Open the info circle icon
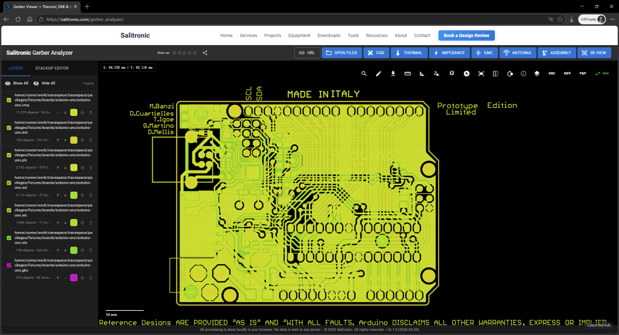This screenshot has width=619, height=335. [523, 74]
